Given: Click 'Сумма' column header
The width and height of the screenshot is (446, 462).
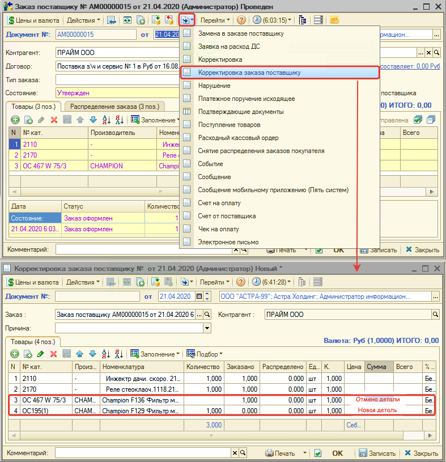Looking at the screenshot, I should (379, 367).
